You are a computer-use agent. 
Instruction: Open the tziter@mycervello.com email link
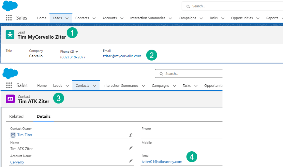click(122, 56)
